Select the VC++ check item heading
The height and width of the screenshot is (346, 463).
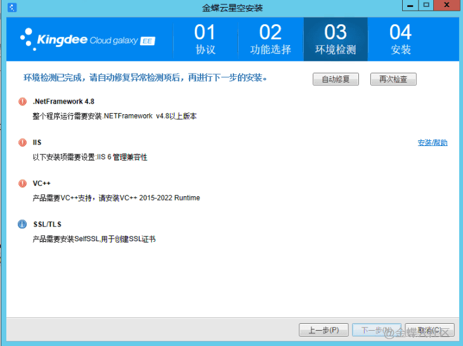(42, 183)
